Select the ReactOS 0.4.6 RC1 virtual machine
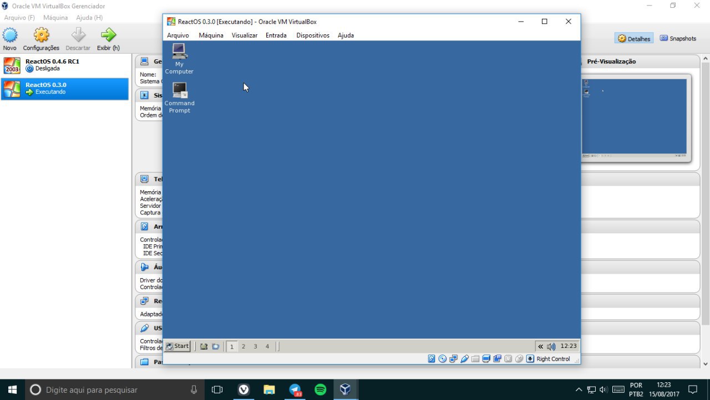This screenshot has width=710, height=400. coord(65,65)
